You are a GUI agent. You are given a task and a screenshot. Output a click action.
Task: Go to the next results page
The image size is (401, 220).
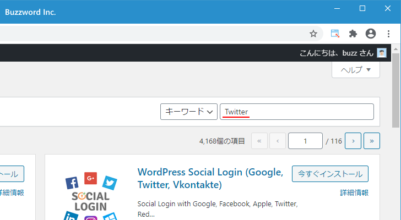(x=353, y=141)
